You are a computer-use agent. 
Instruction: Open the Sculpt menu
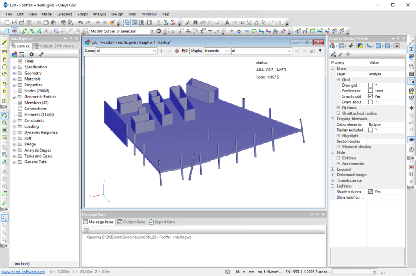[82, 14]
